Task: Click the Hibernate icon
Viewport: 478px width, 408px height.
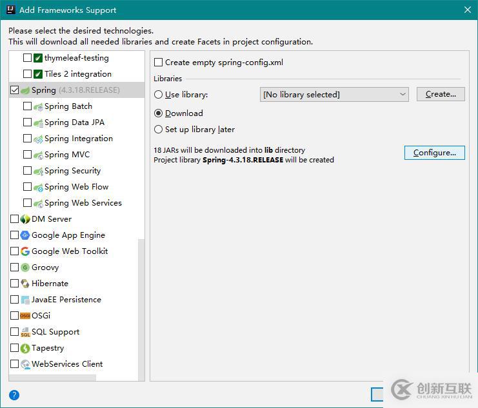Action: 25,284
